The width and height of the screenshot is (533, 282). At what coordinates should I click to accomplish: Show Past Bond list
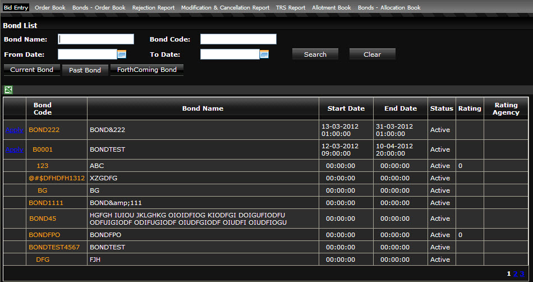click(x=85, y=70)
